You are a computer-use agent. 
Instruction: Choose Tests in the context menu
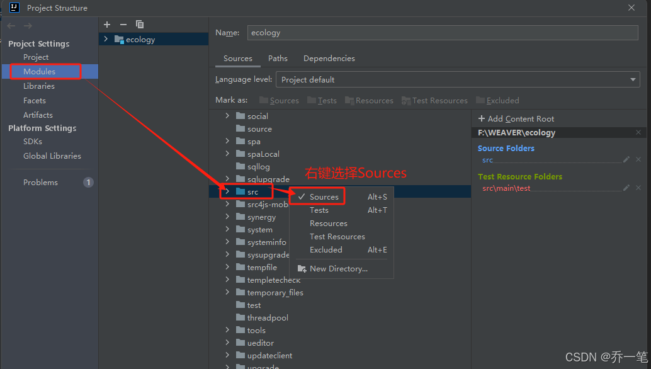341,210
